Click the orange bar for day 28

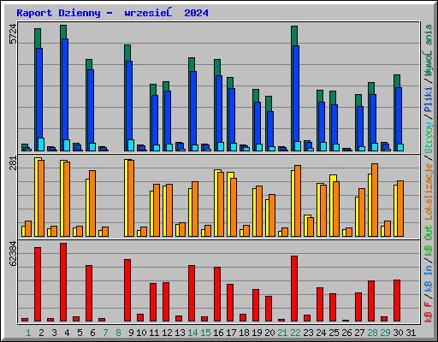click(375, 200)
